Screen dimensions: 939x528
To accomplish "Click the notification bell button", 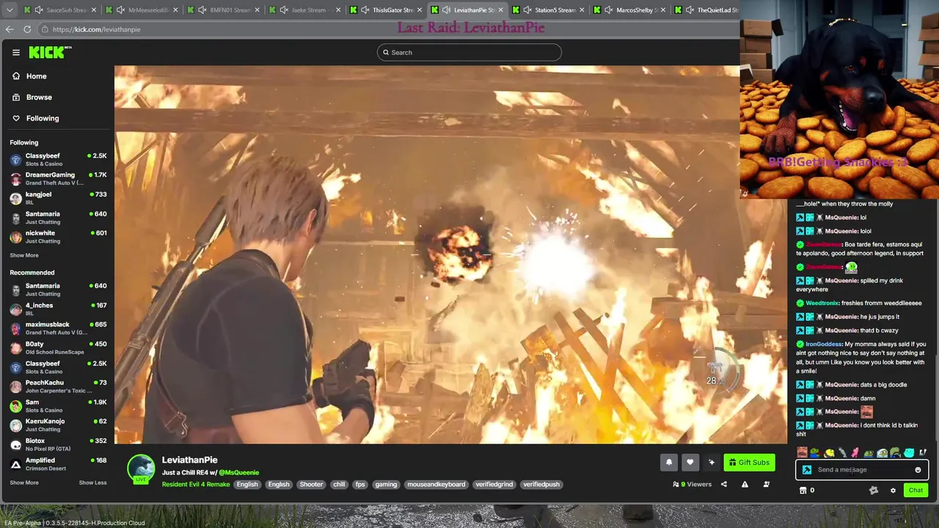I will point(669,462).
